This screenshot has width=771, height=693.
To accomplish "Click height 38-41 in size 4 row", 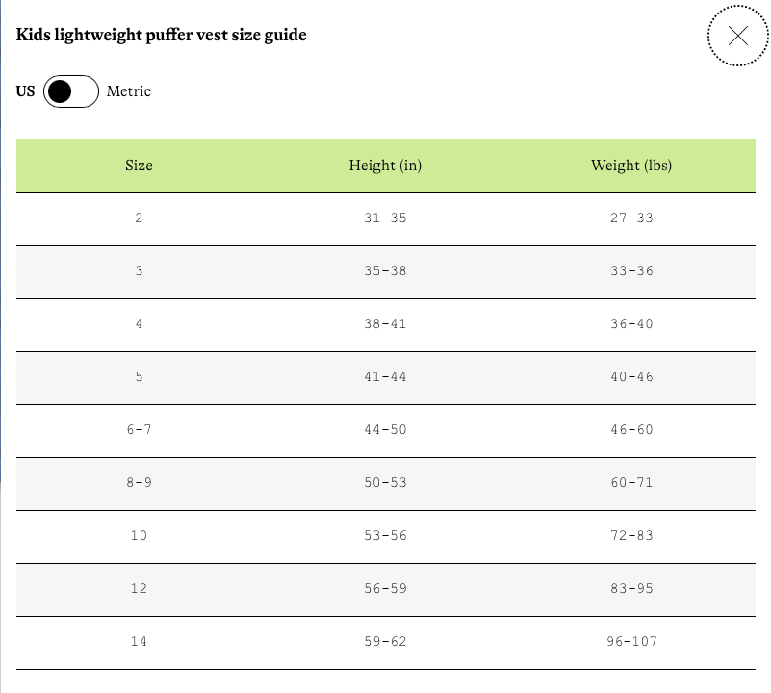I will pos(385,324).
